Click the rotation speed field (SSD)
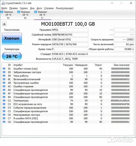This screenshot has height=146, width=136. (124, 39)
